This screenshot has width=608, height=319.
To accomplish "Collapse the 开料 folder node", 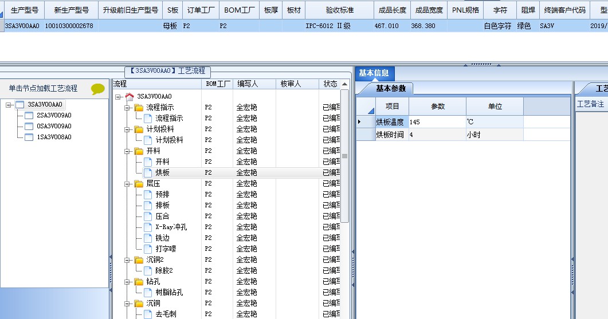I will pos(127,151).
